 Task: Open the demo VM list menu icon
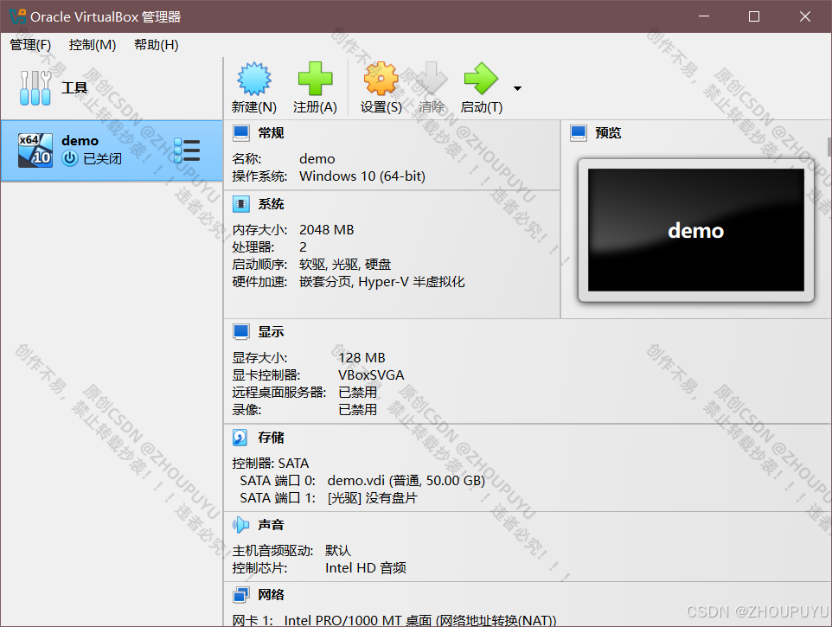click(187, 150)
